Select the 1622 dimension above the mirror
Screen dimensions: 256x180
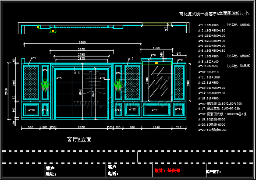click(x=156, y=48)
